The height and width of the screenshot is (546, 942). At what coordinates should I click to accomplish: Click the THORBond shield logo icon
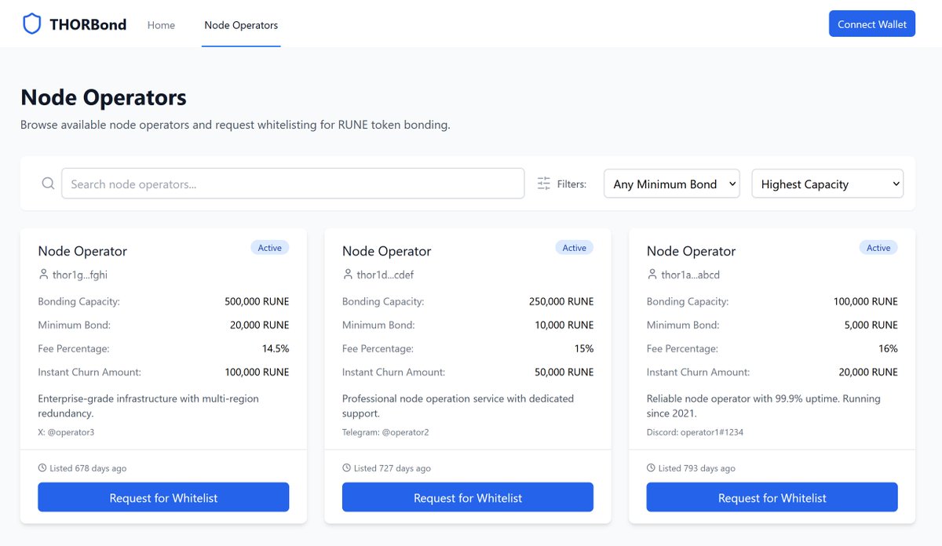31,24
